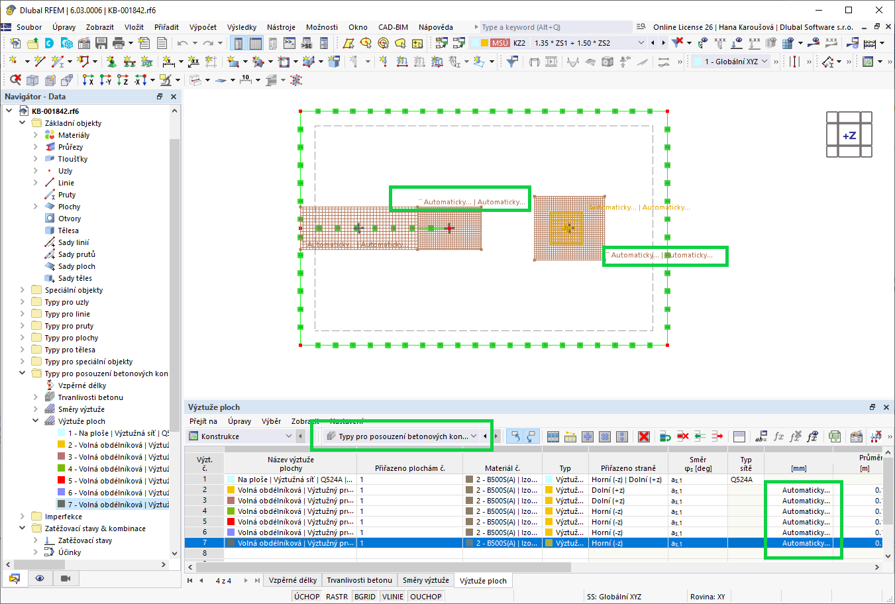The image size is (895, 604).
Task: Click the red swatch of reinforcement 5
Action: (x=62, y=481)
